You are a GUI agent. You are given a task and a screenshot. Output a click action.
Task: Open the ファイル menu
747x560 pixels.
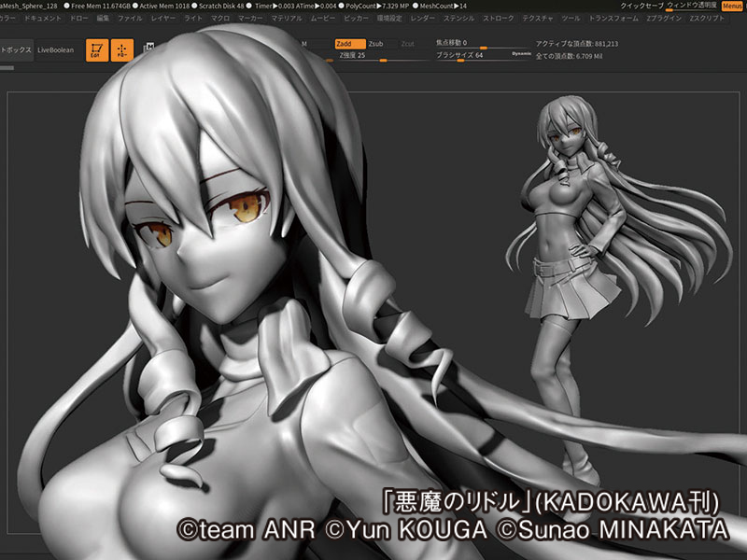[130, 19]
